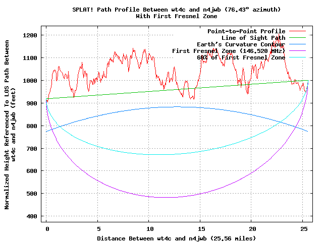Click the 25 tick label on x-axis
This screenshot has height=242, width=323.
pos(303,228)
